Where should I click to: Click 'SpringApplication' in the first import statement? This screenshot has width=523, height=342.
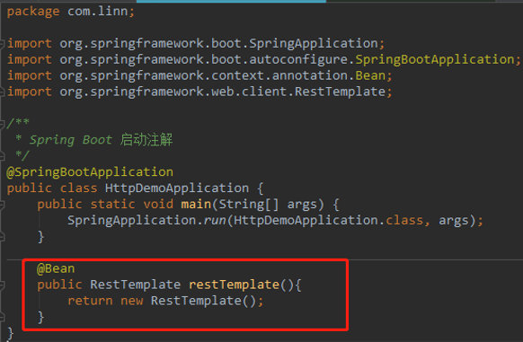click(x=314, y=44)
